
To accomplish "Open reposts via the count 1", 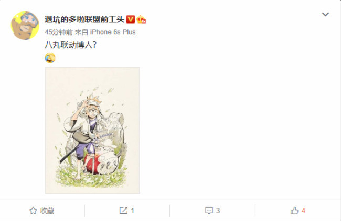I will (132, 211).
